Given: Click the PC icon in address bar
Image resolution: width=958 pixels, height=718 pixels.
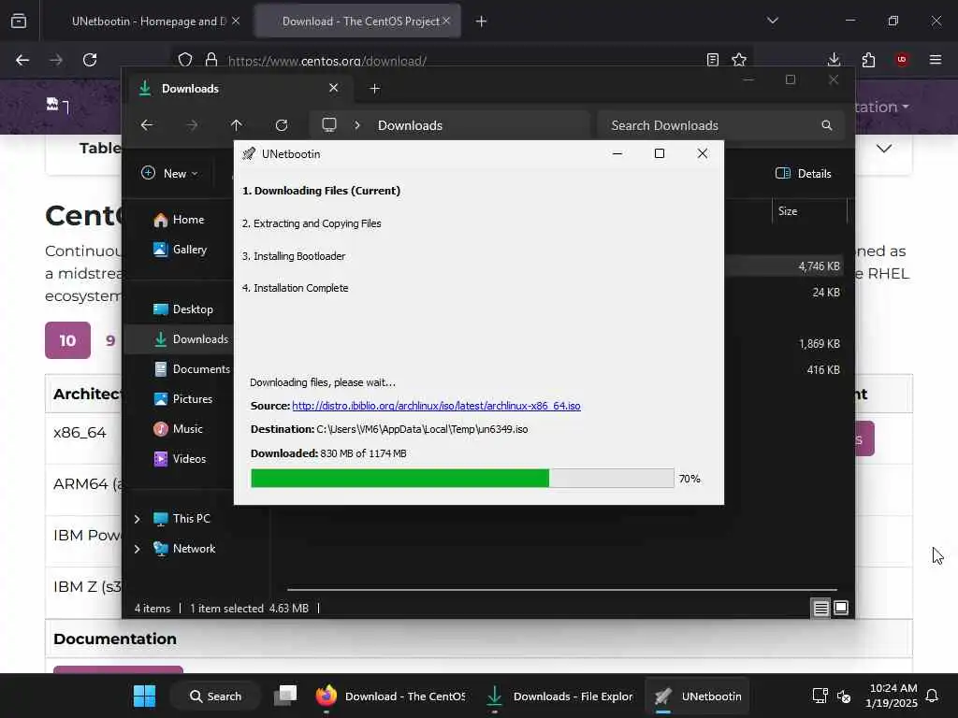Looking at the screenshot, I should tap(329, 125).
